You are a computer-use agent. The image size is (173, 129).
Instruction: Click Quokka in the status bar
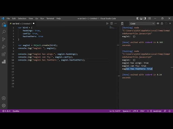[16, 111]
